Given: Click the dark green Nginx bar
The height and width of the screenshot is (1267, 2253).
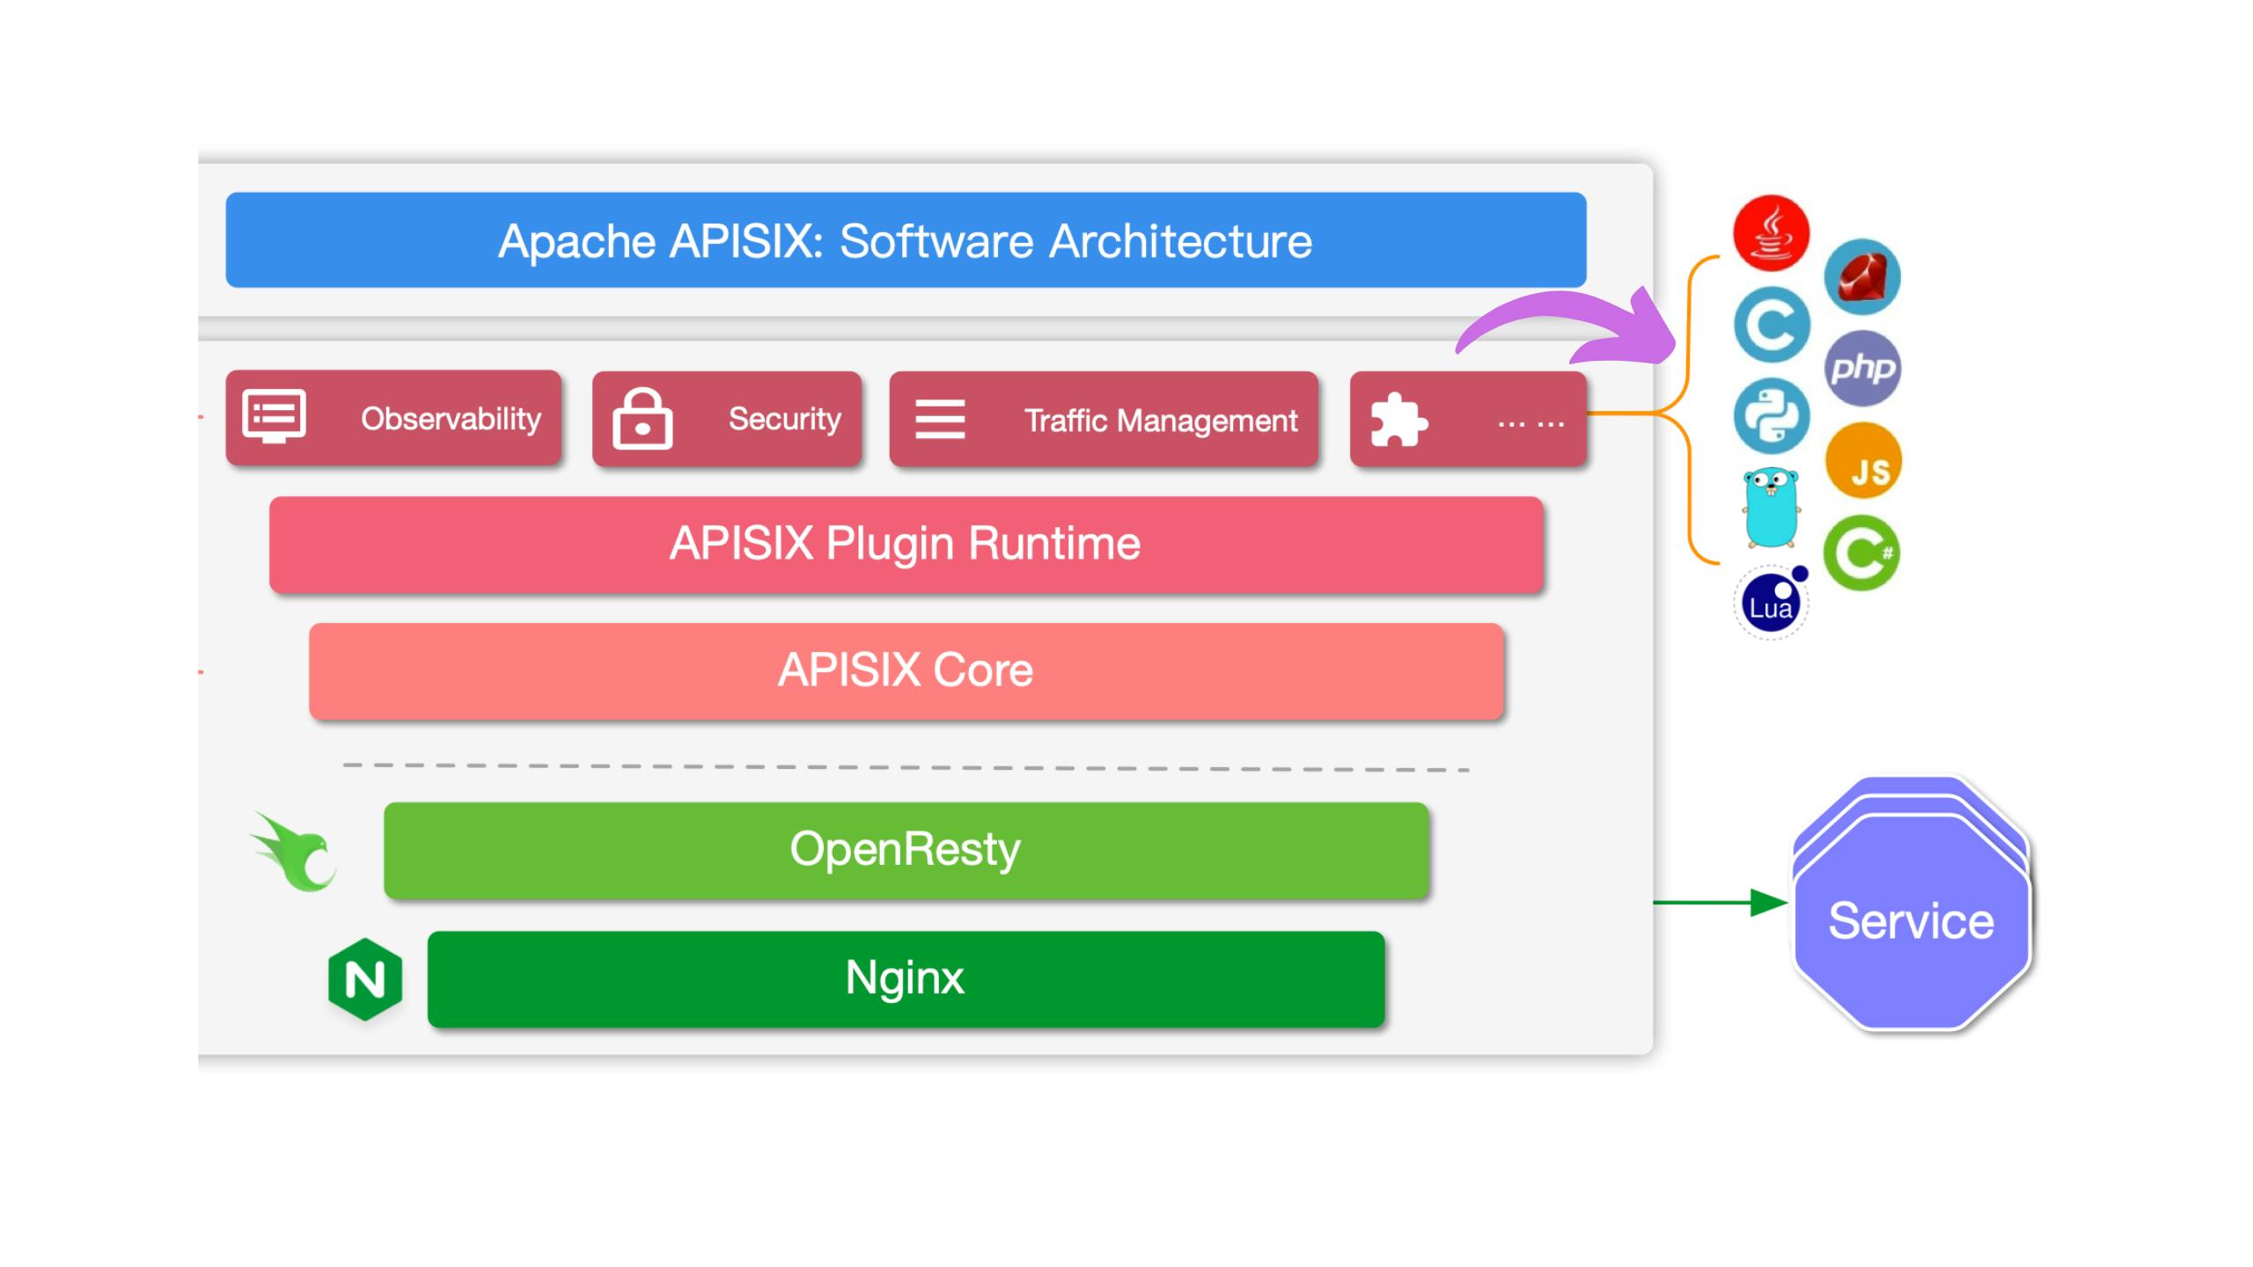Looking at the screenshot, I should [x=906, y=979].
